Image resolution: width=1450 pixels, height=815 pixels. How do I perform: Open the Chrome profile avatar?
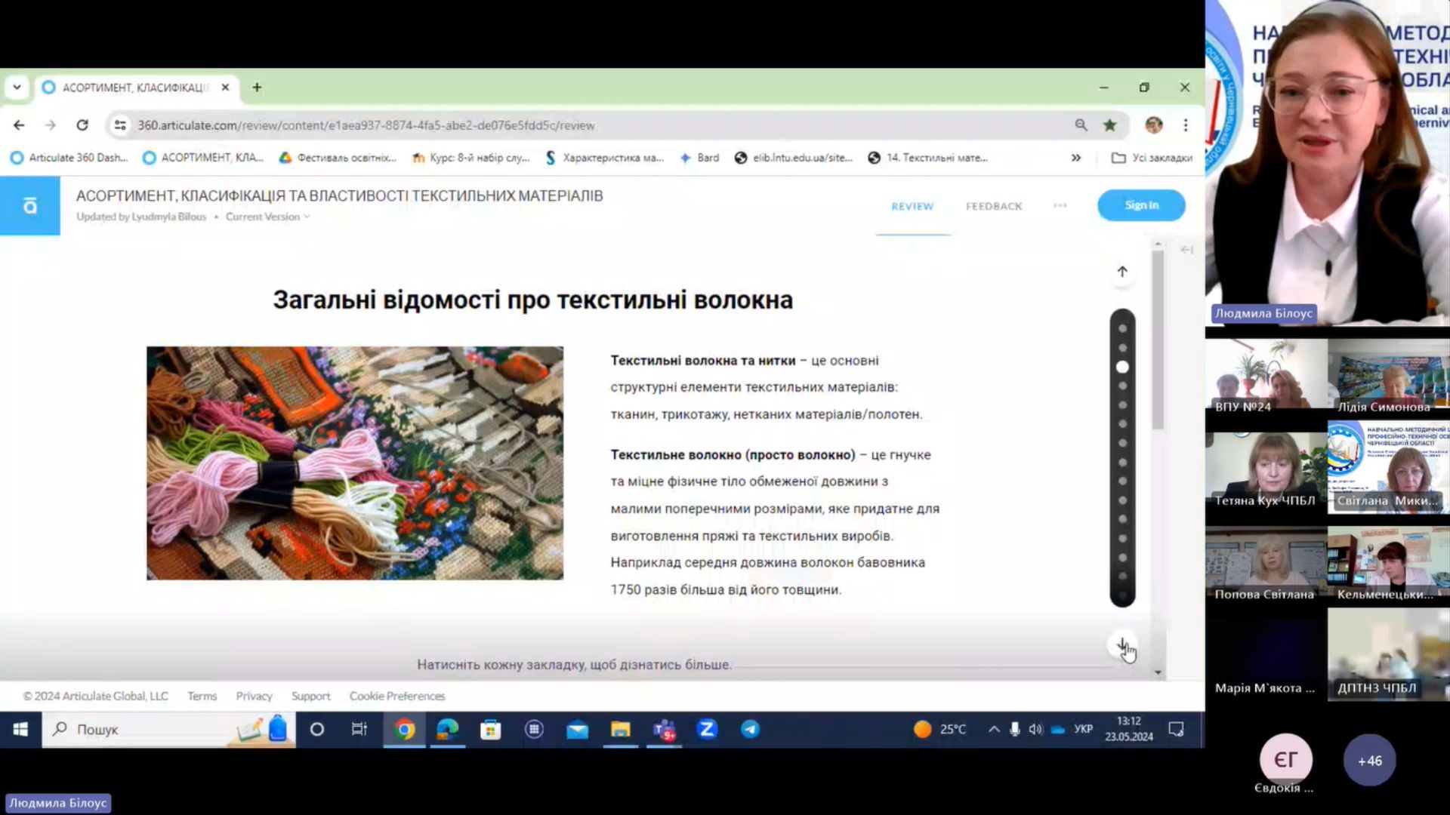coord(1153,125)
